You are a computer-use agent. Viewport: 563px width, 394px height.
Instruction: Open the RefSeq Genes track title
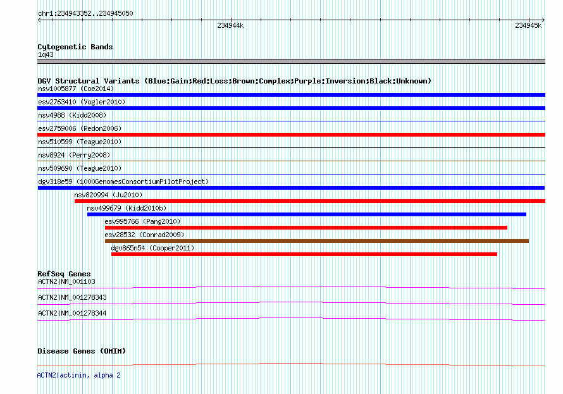point(64,274)
